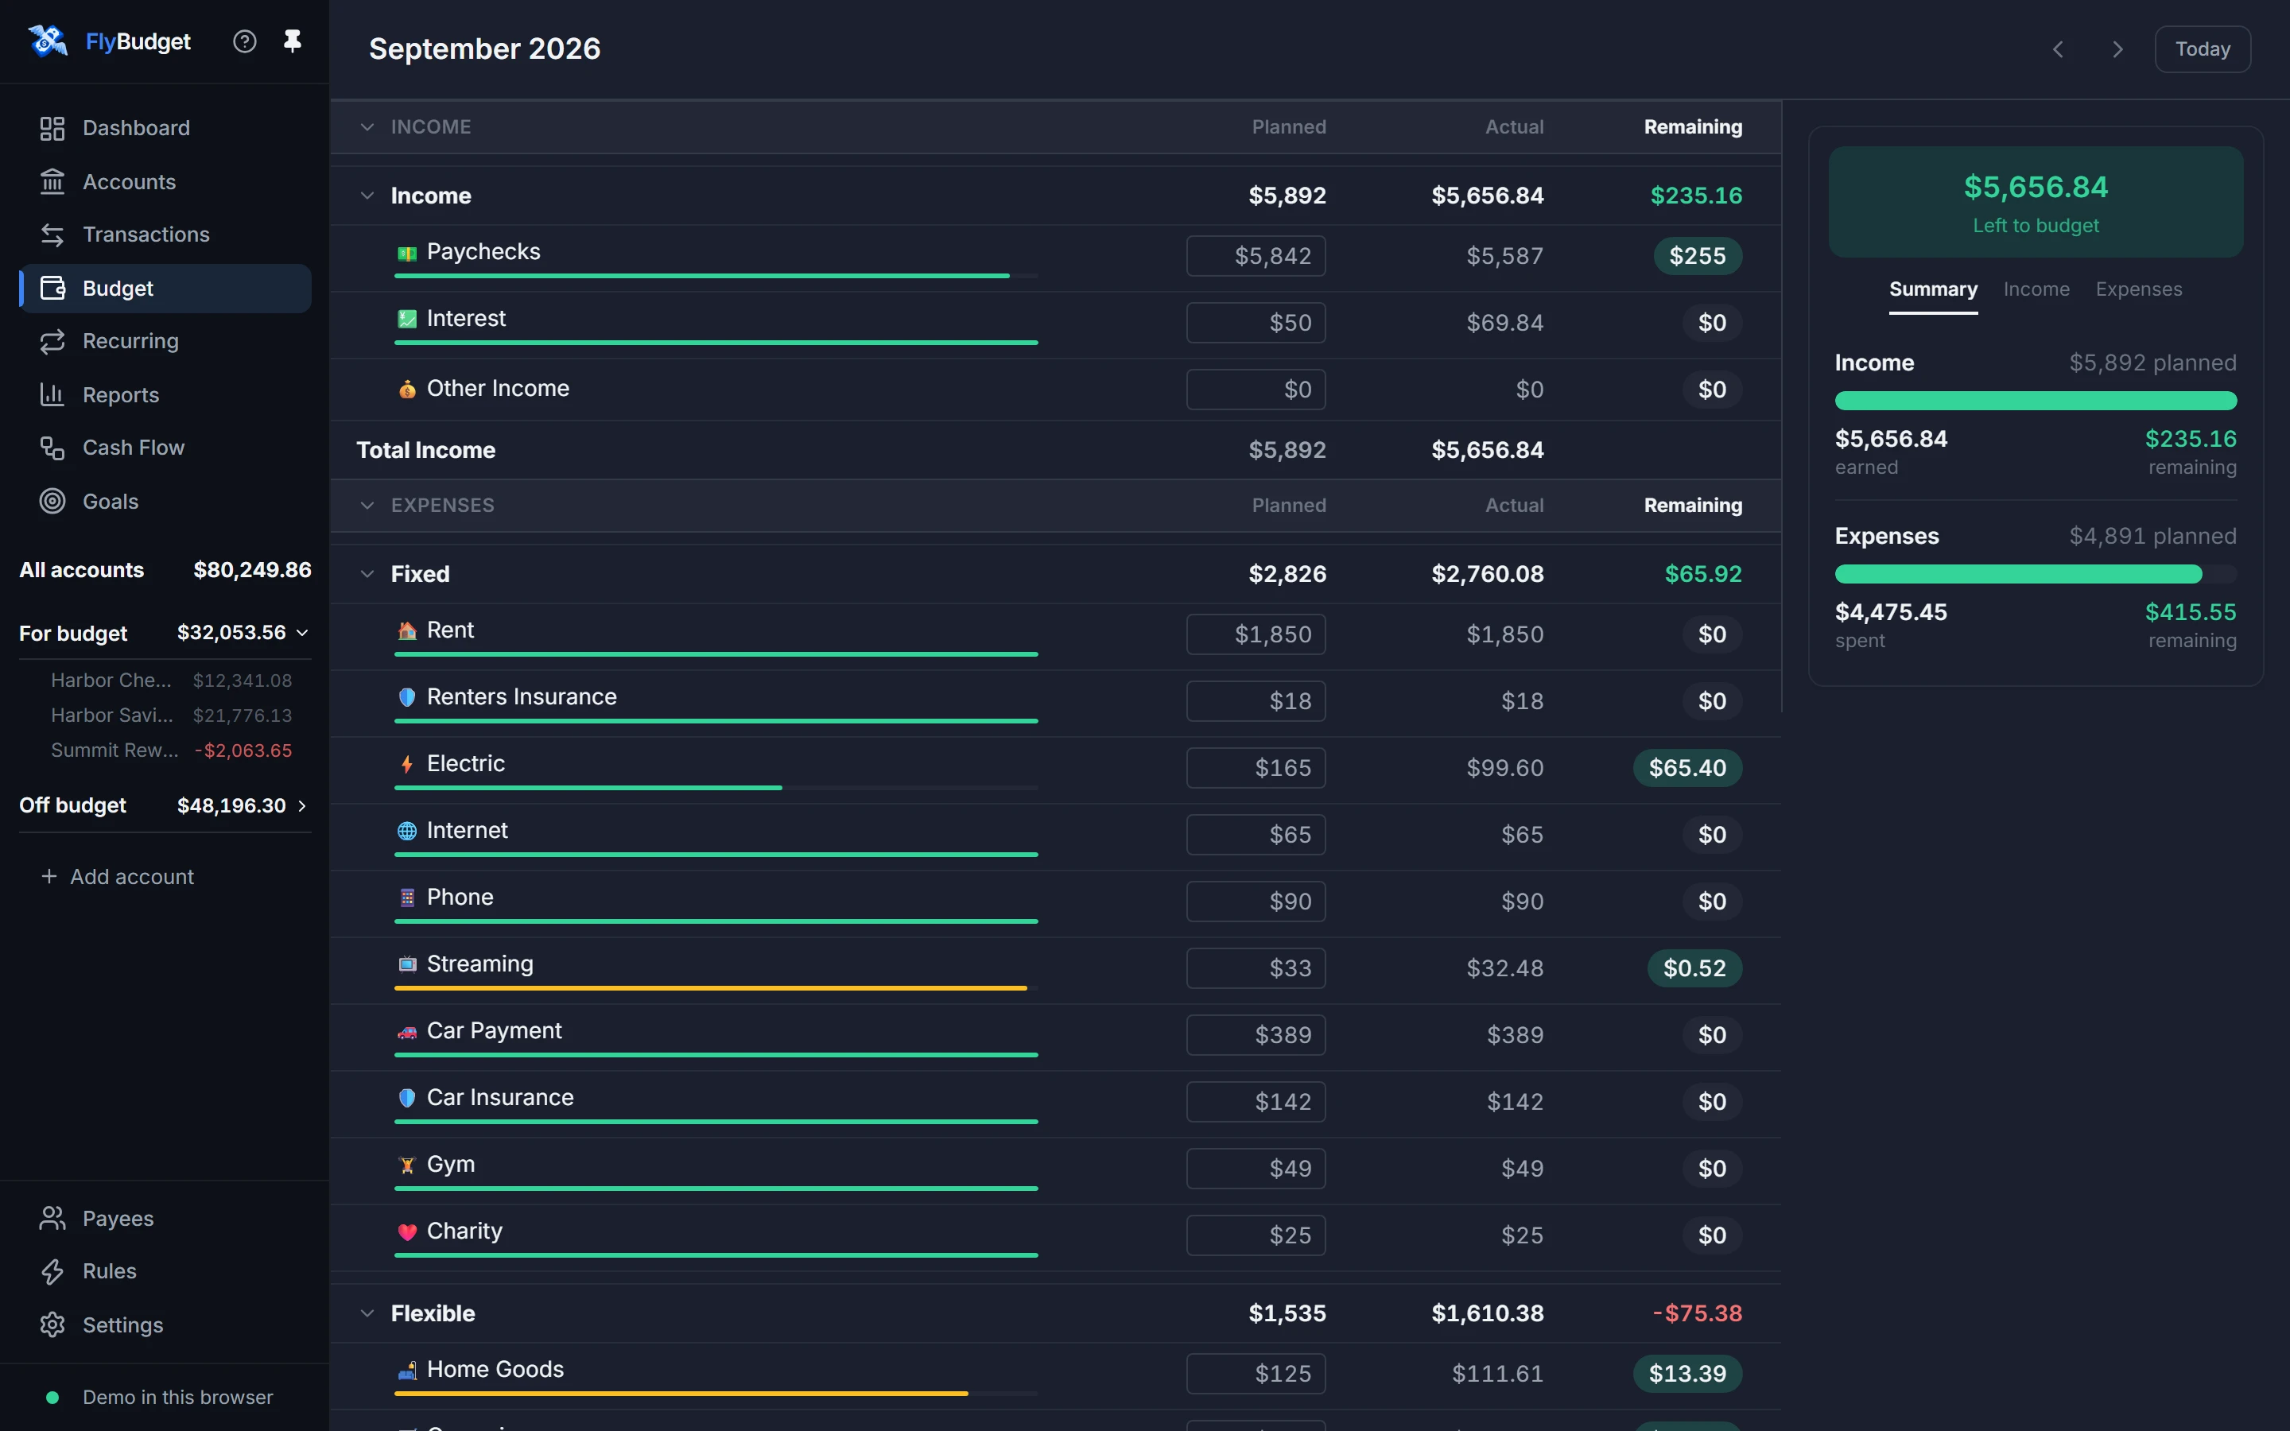Click the Cash Flow icon
The image size is (2290, 1431).
(x=52, y=448)
